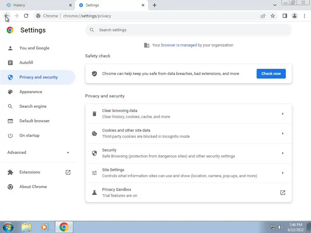
Task: Expand Cookies and other site data arrow
Action: pos(283,133)
